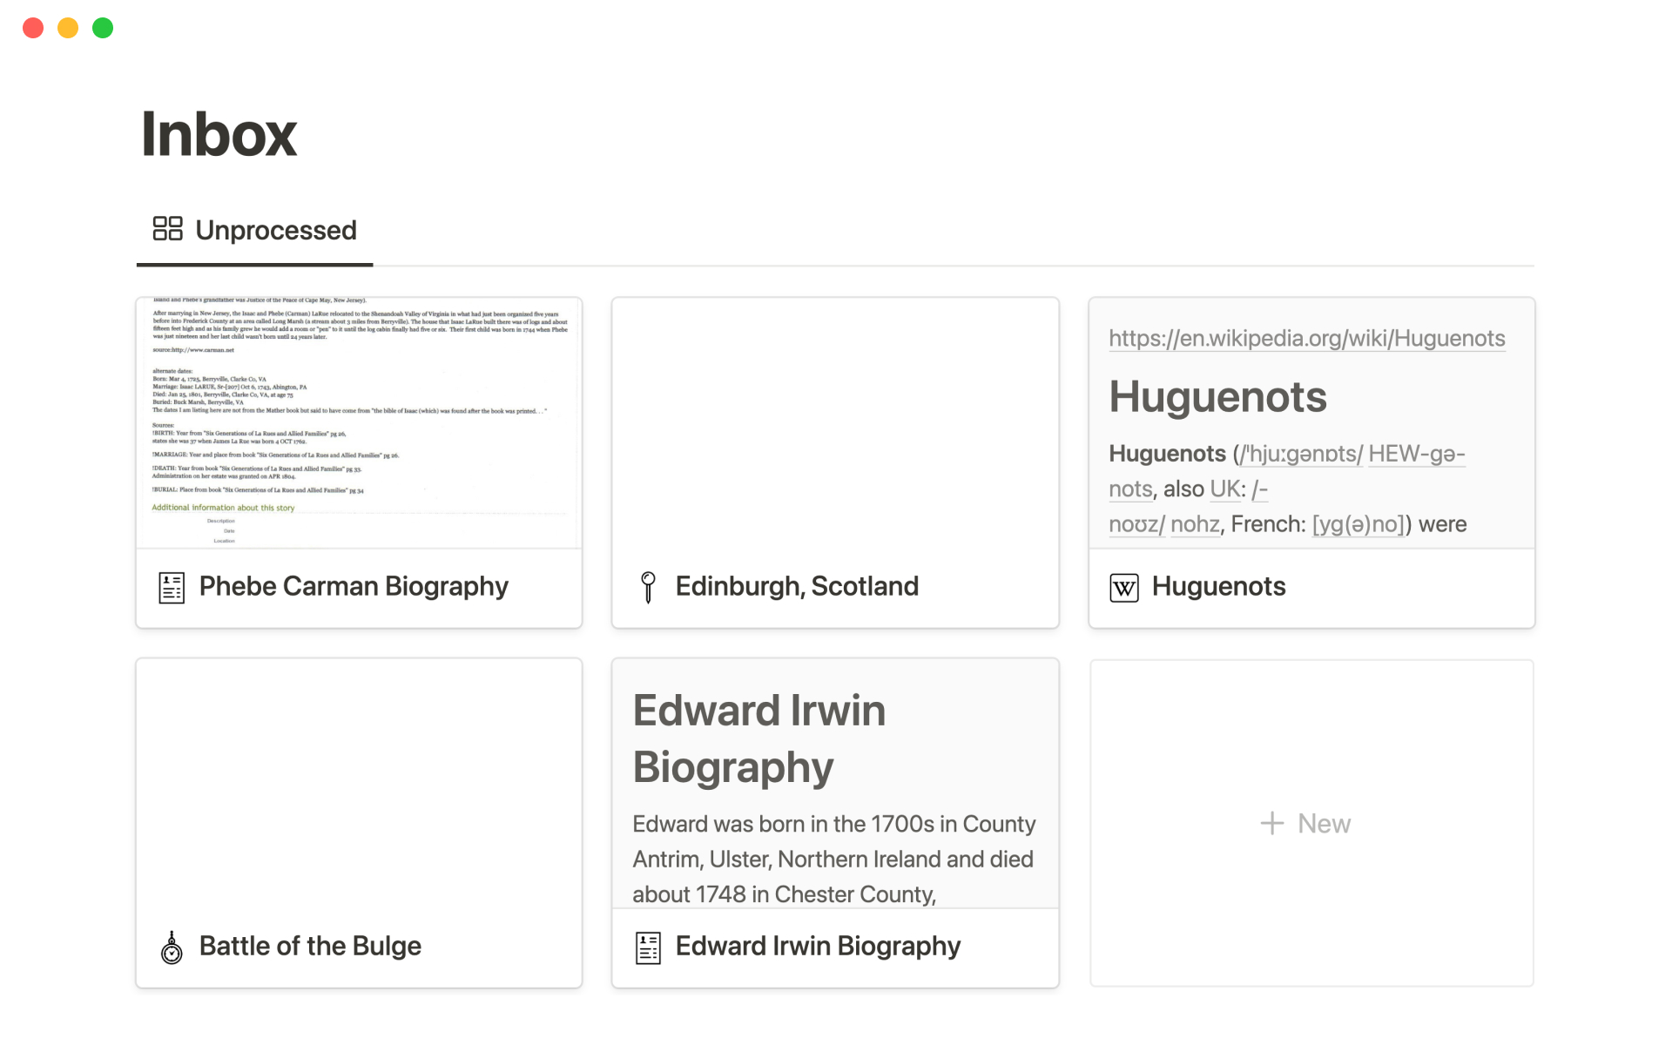Open the Battle of the Bulge card title

pos(310,946)
